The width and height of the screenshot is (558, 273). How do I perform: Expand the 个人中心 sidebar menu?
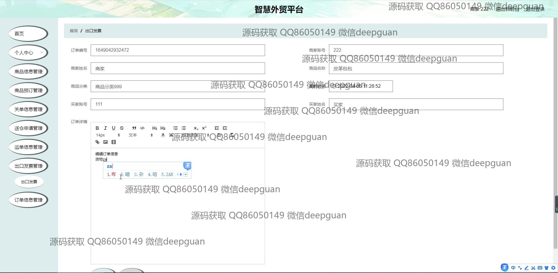(x=28, y=53)
